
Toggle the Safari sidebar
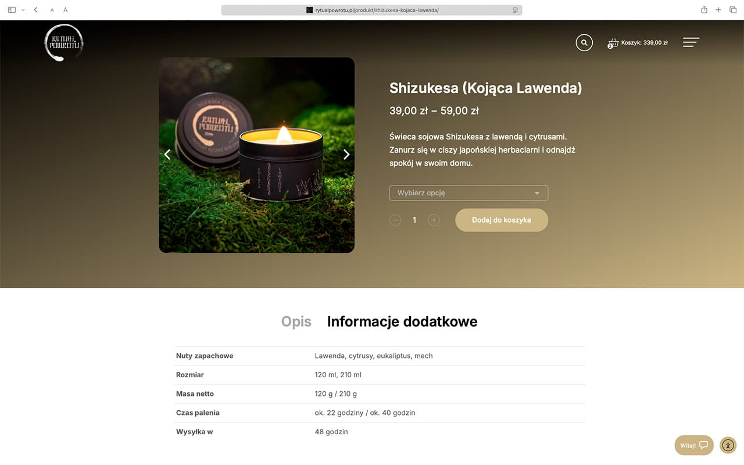click(12, 10)
